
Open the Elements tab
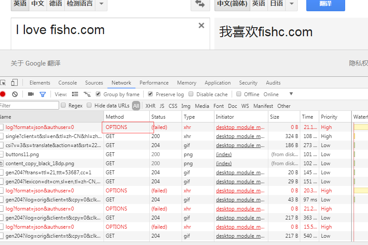40,83
